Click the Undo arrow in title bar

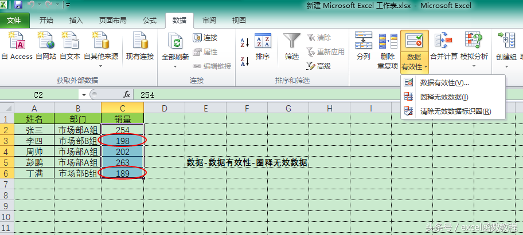(31, 5)
